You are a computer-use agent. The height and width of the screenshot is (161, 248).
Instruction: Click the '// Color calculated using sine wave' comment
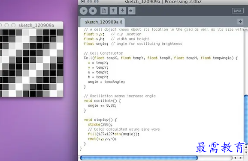pos(124,129)
